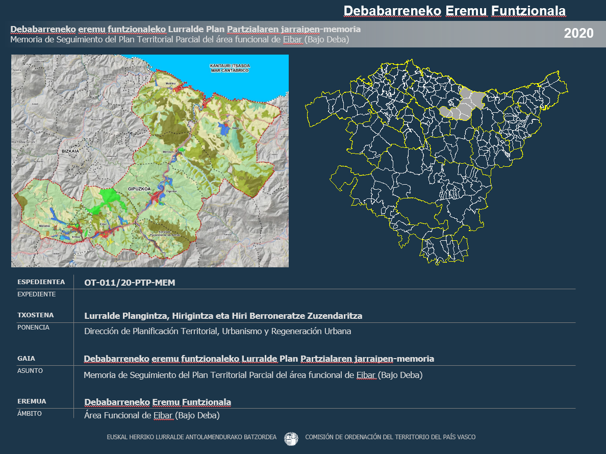Select the Memoria de Seguimiento subtitle in header banner

180,40
